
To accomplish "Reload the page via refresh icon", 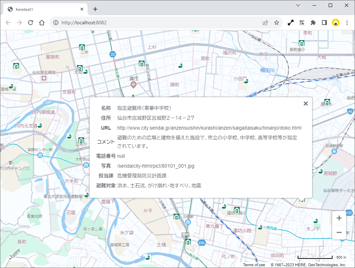I will coord(30,22).
